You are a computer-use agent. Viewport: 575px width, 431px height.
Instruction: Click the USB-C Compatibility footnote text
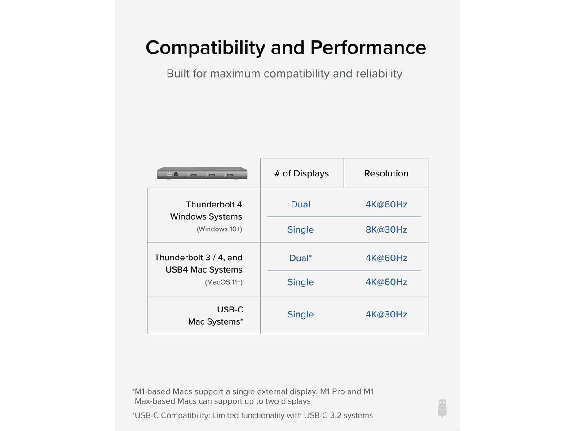coord(253,415)
